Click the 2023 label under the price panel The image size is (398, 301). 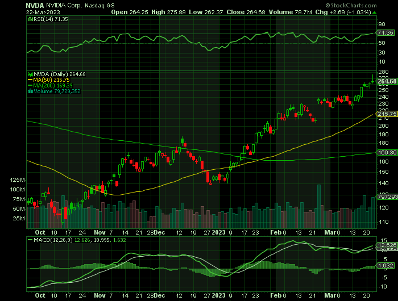(218, 232)
